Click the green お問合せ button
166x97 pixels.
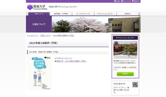click(125, 74)
